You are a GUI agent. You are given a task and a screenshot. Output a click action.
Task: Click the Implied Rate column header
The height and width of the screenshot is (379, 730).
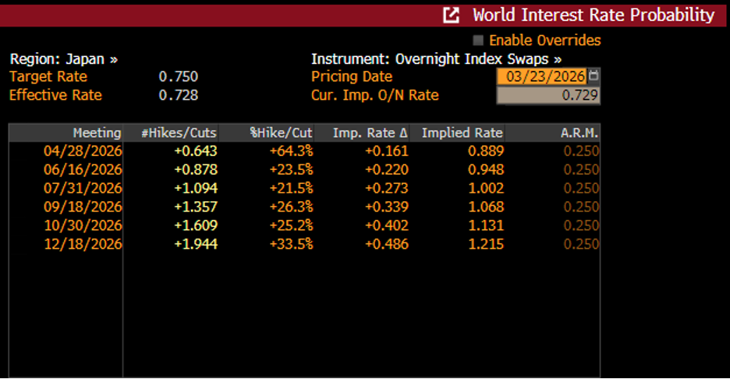coord(462,133)
